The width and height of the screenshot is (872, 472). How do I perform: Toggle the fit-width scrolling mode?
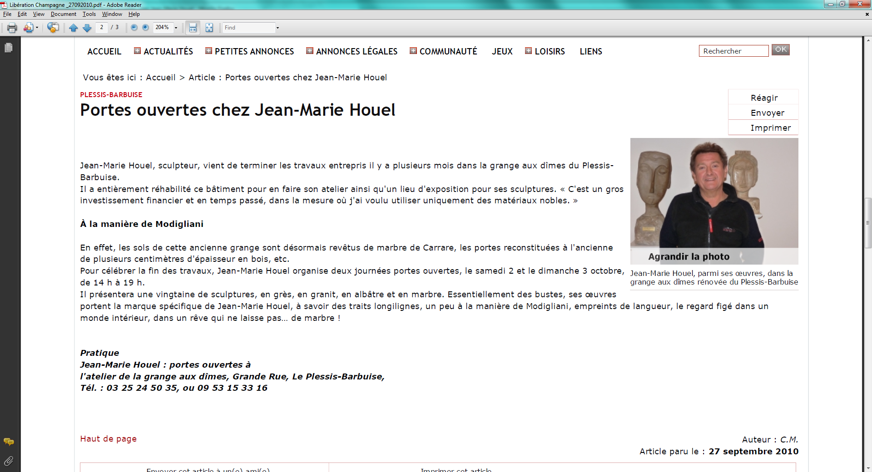(193, 28)
